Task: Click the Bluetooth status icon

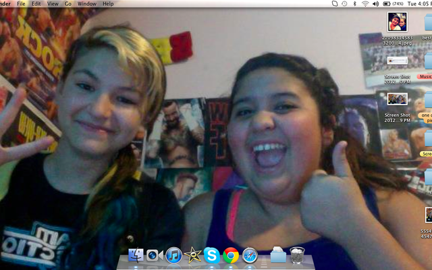Action: tap(354, 4)
